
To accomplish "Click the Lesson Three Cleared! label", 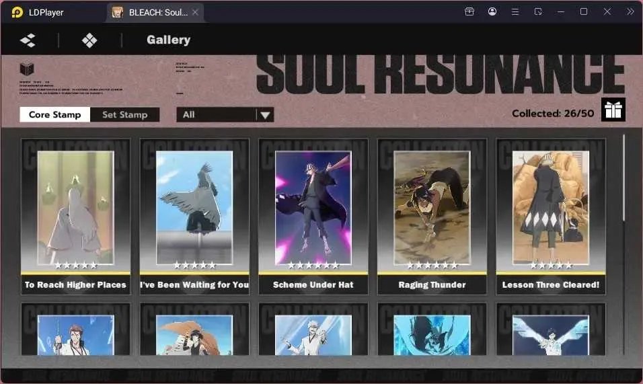I will (x=551, y=285).
